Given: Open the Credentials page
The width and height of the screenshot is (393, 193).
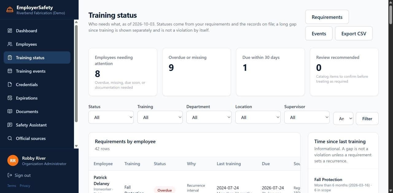Looking at the screenshot, I should (x=37, y=84).
